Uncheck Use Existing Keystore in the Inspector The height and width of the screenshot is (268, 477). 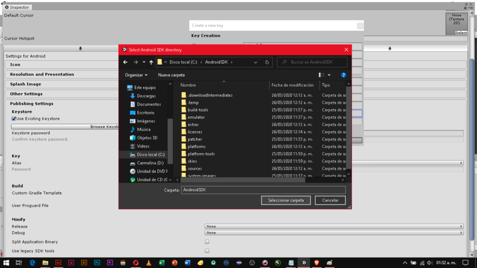click(x=14, y=119)
